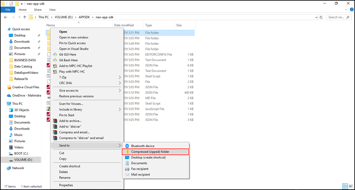
Task: Click APPSDK in the breadcrumb path
Action: pos(84,17)
